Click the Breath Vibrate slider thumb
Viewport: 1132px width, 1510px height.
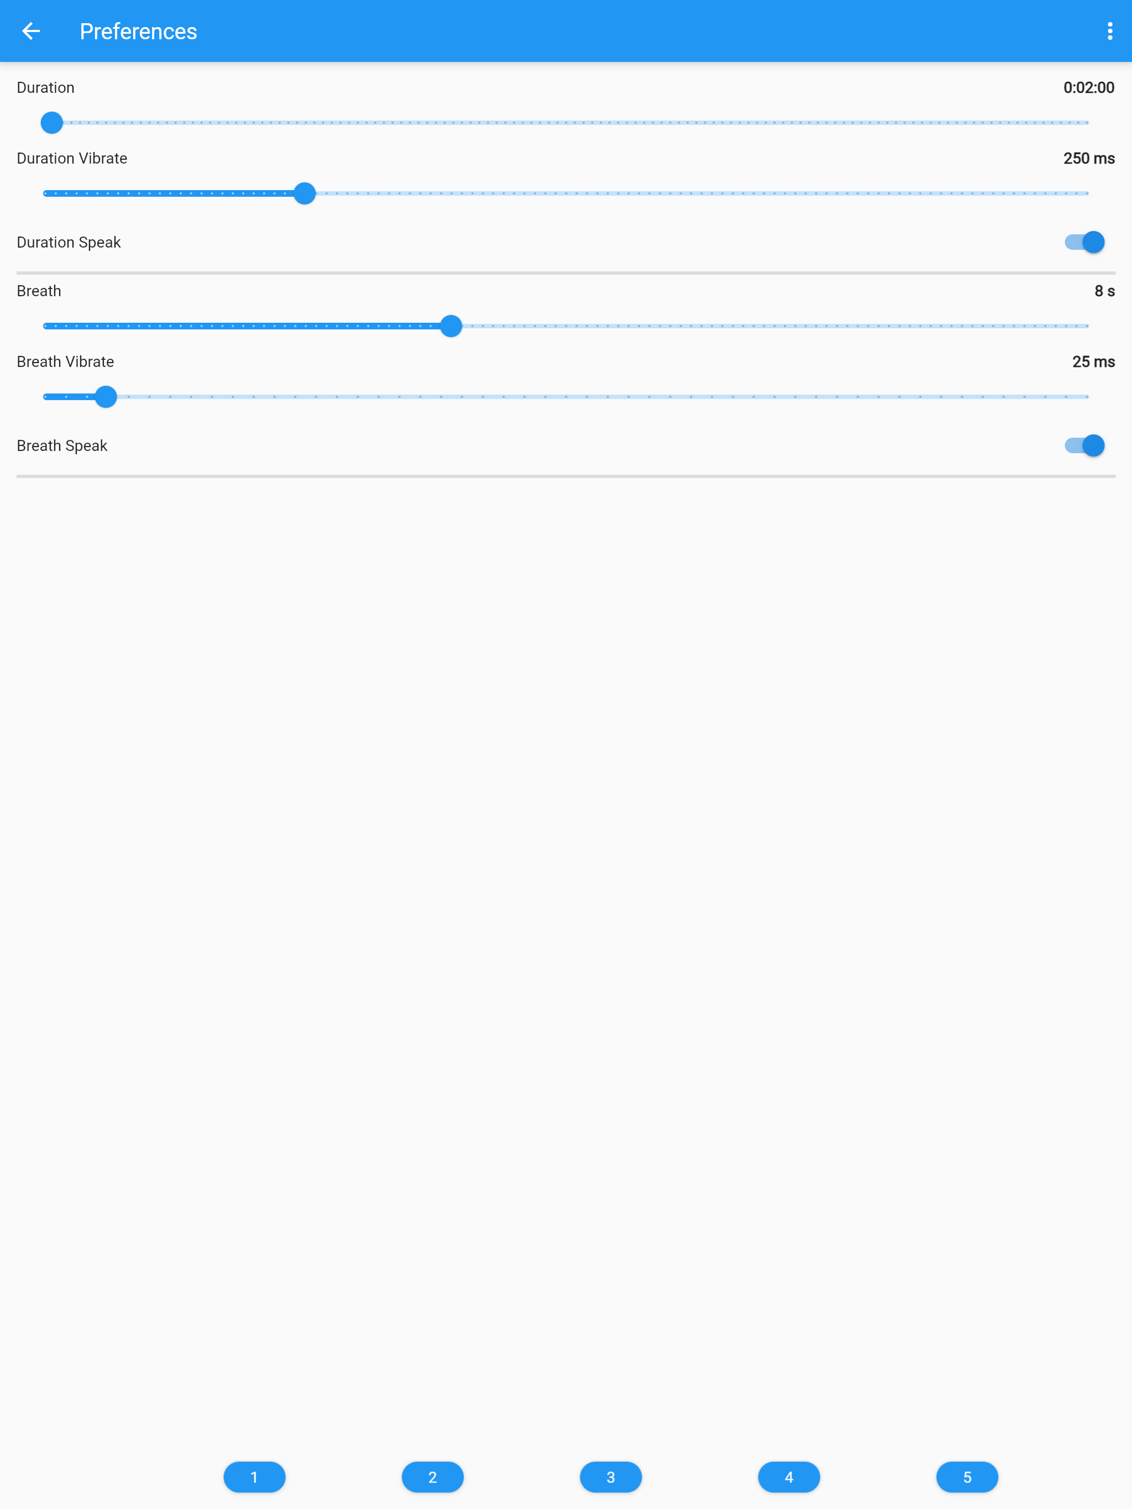click(x=106, y=397)
